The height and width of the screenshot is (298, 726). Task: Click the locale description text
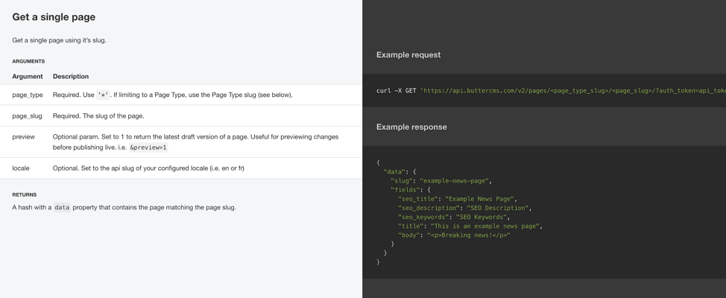[x=148, y=168]
